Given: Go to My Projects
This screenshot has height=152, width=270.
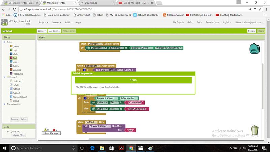Looking at the screenshot, I should 179,22.
